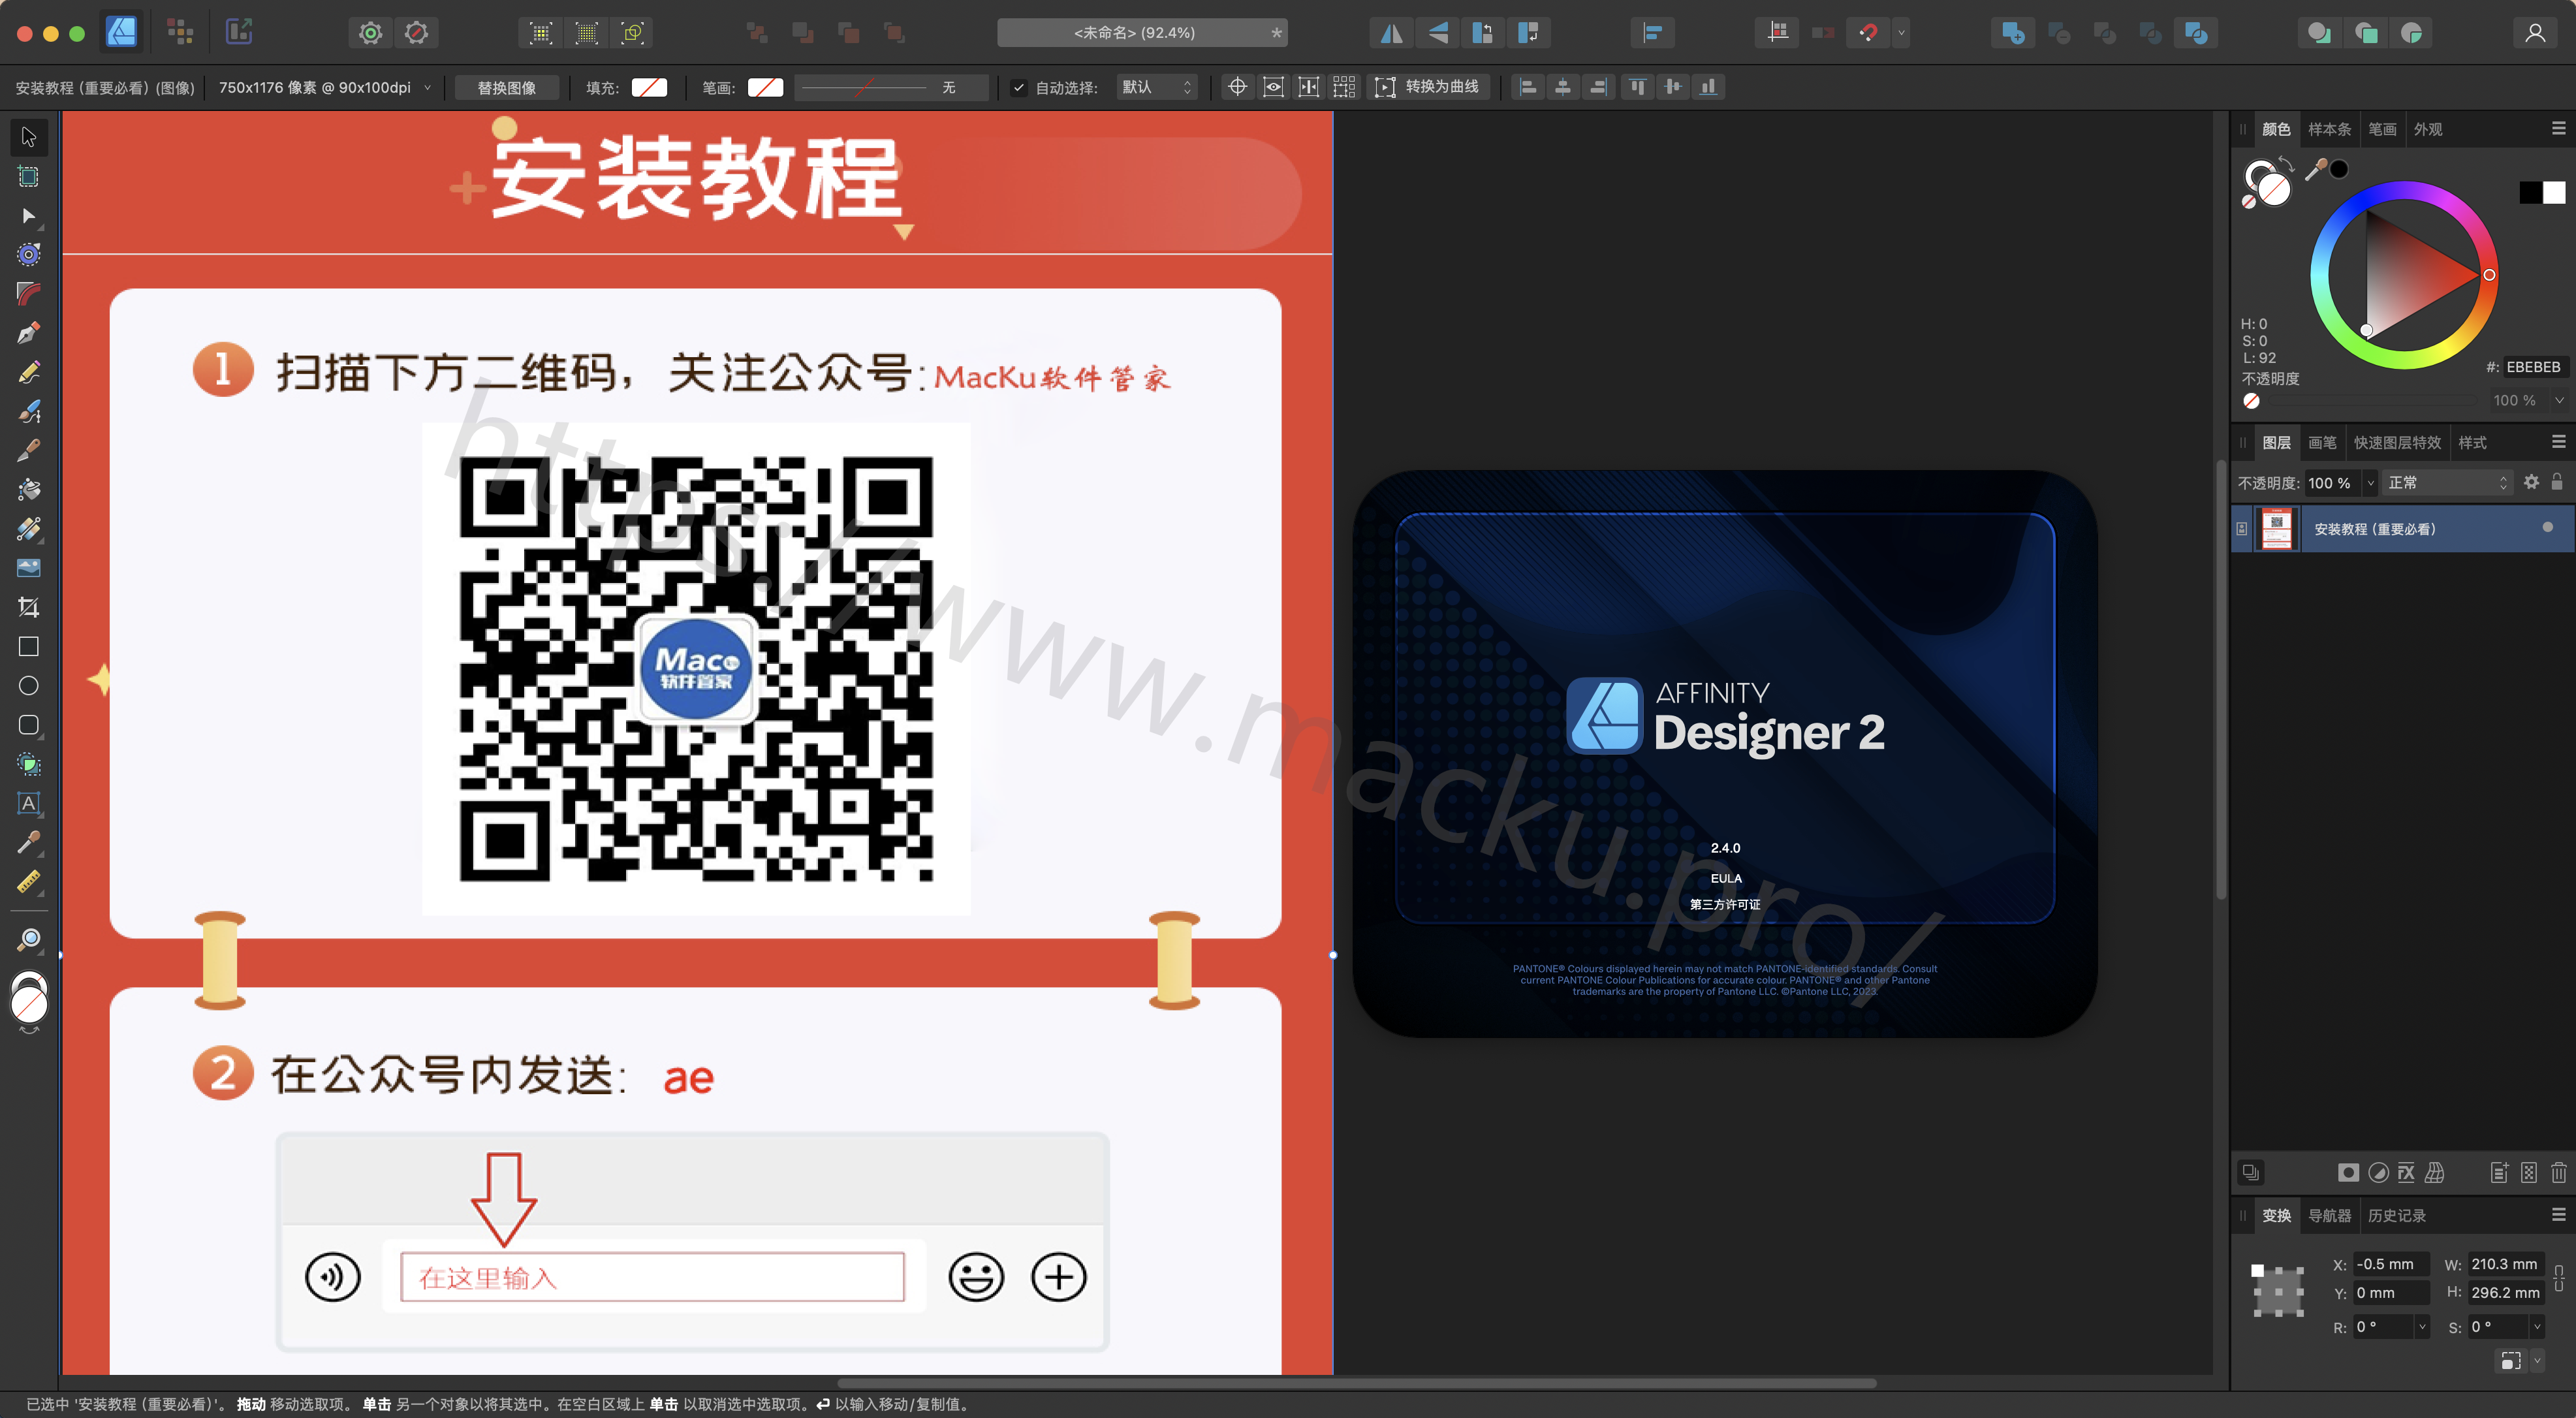Open the colour opacity 100 % dropdown
The width and height of the screenshot is (2576, 1418).
tap(2559, 400)
